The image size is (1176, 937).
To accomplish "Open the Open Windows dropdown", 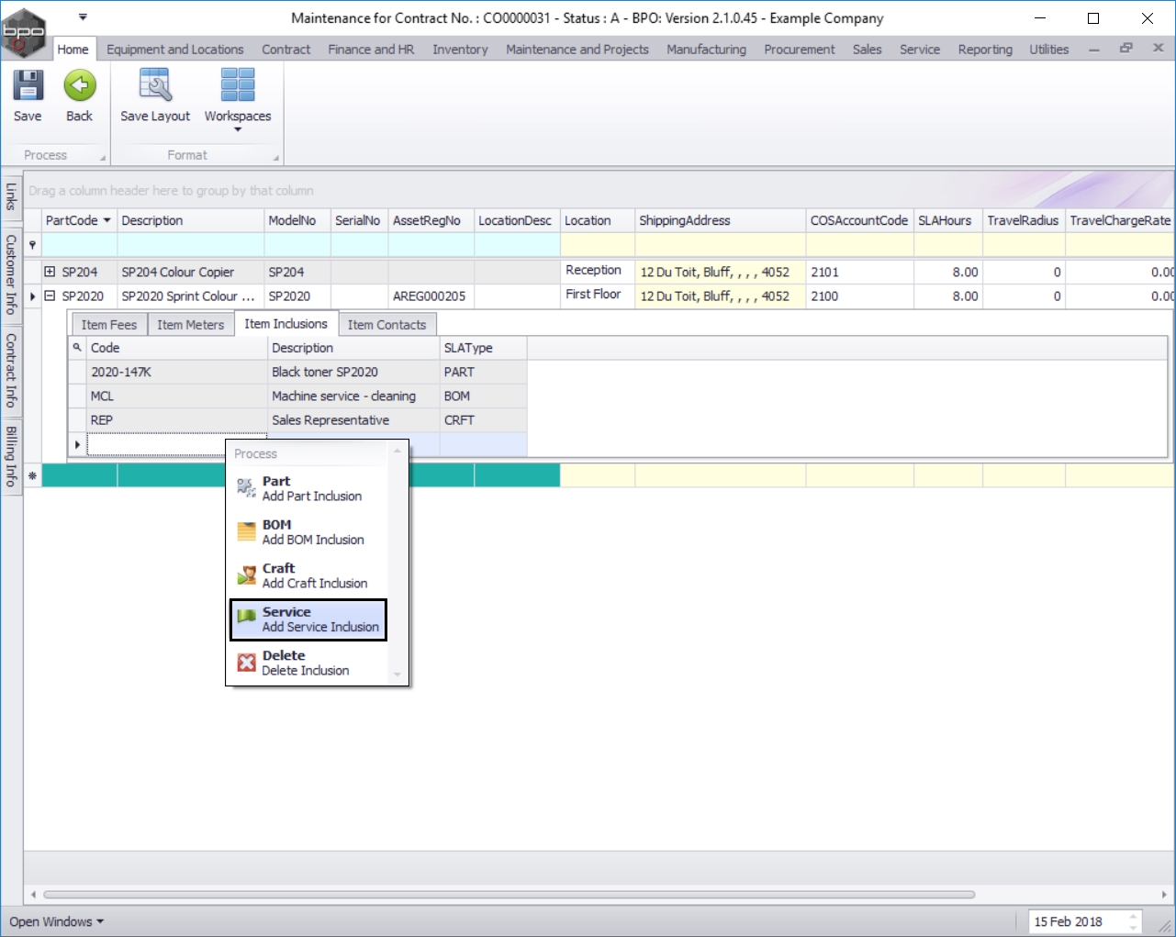I will click(x=57, y=921).
